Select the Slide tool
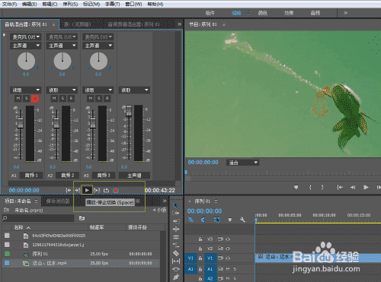The height and width of the screenshot is (282, 381). coord(176,269)
